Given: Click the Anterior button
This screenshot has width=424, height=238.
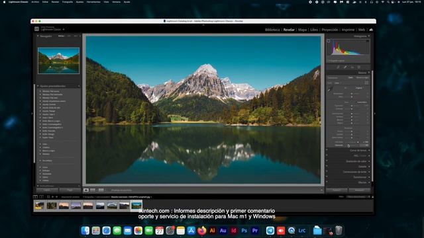Looking at the screenshot, I should pyautogui.click(x=337, y=190).
